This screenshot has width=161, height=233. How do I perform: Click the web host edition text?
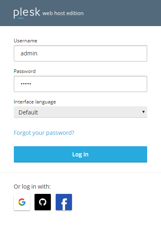pyautogui.click(x=63, y=13)
